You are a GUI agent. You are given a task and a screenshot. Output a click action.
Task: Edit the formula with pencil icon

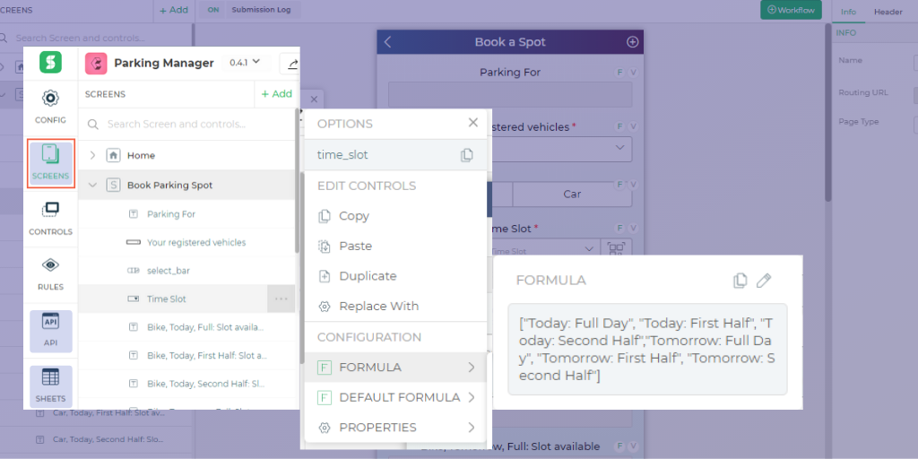pos(764,281)
